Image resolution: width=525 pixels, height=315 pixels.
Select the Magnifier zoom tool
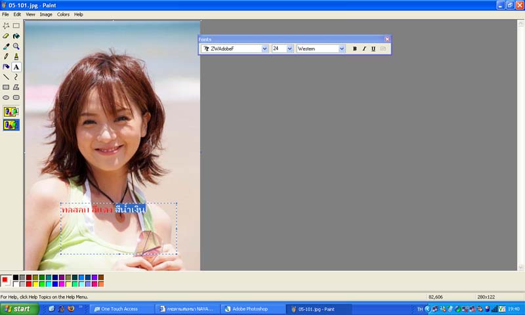click(16, 47)
